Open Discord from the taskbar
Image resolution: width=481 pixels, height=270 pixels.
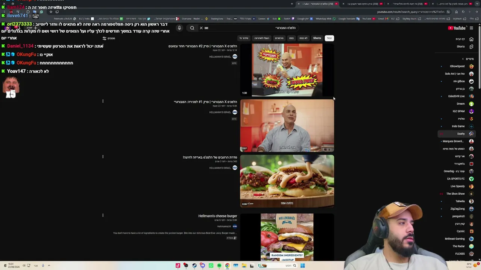pos(203,266)
